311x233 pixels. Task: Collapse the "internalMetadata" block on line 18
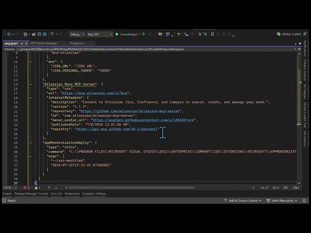31,98
